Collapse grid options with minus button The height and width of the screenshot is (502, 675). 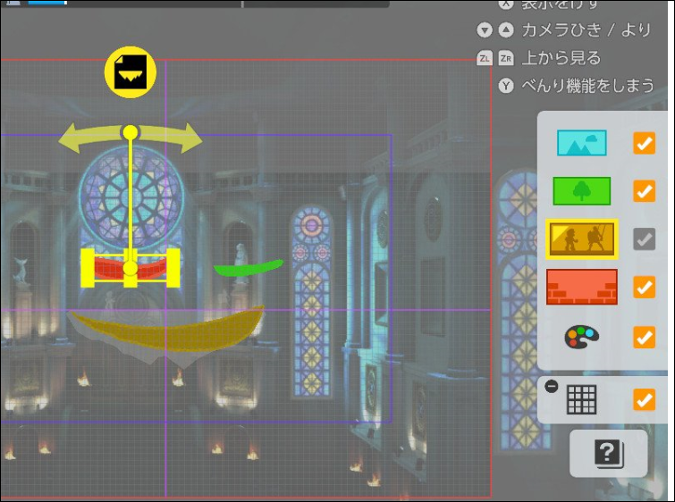(551, 386)
